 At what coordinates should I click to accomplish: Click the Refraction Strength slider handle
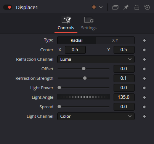[x=85, y=78]
